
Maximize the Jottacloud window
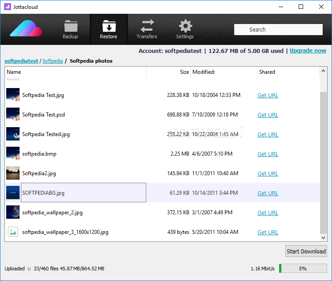click(301, 7)
